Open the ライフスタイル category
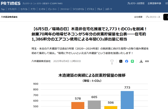Viewport: 168px width, 109px height. point(78,9)
